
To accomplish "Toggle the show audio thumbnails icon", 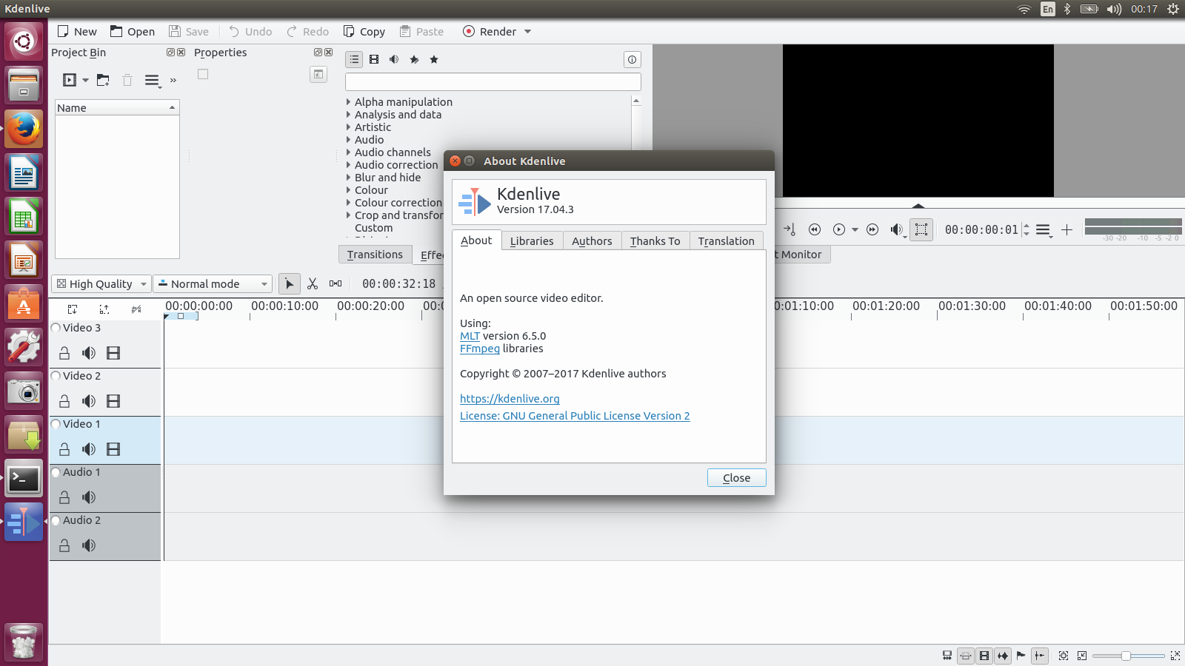I will tap(1003, 656).
